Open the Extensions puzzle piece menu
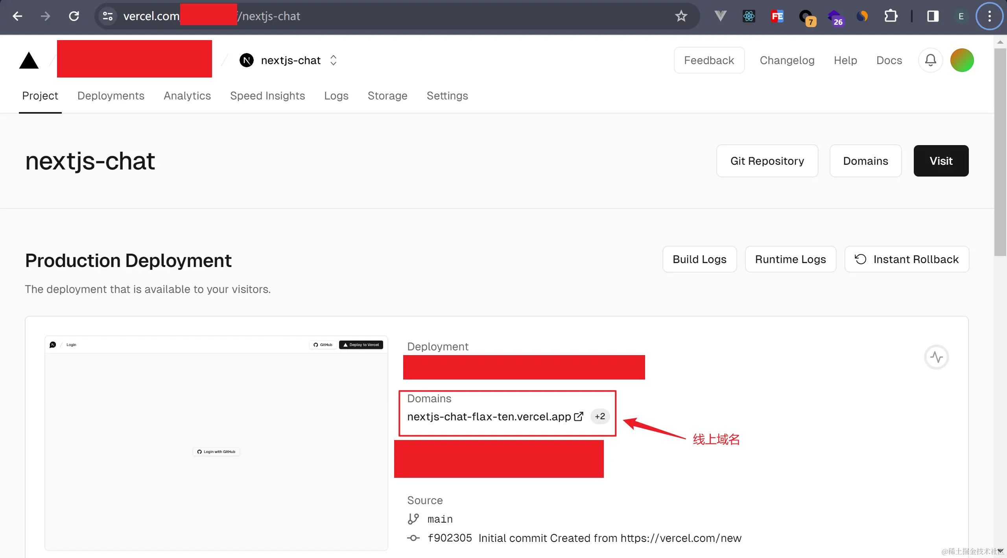Viewport: 1007px width, 558px height. (x=891, y=16)
